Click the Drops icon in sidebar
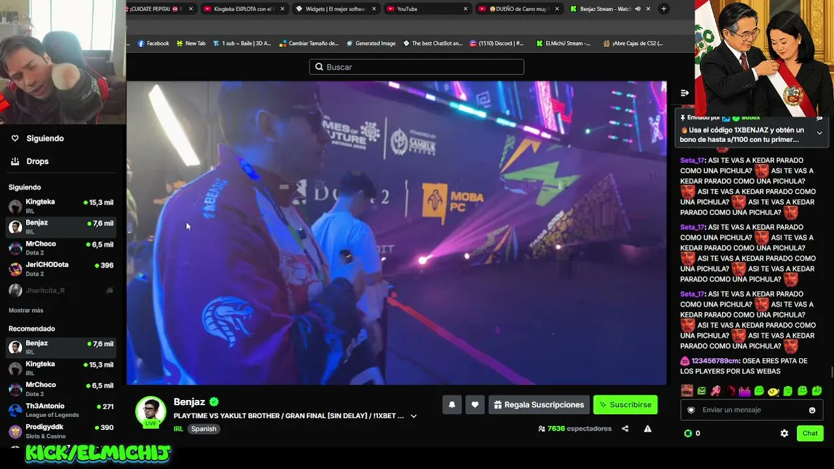 [15, 161]
